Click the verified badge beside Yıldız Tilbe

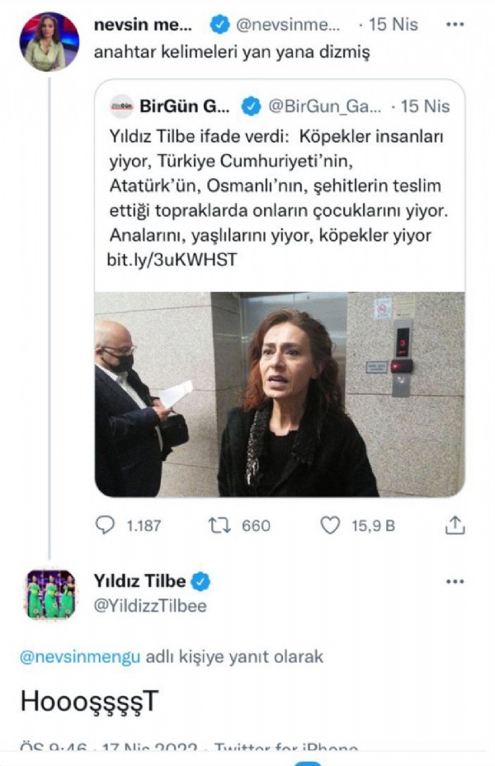(200, 581)
